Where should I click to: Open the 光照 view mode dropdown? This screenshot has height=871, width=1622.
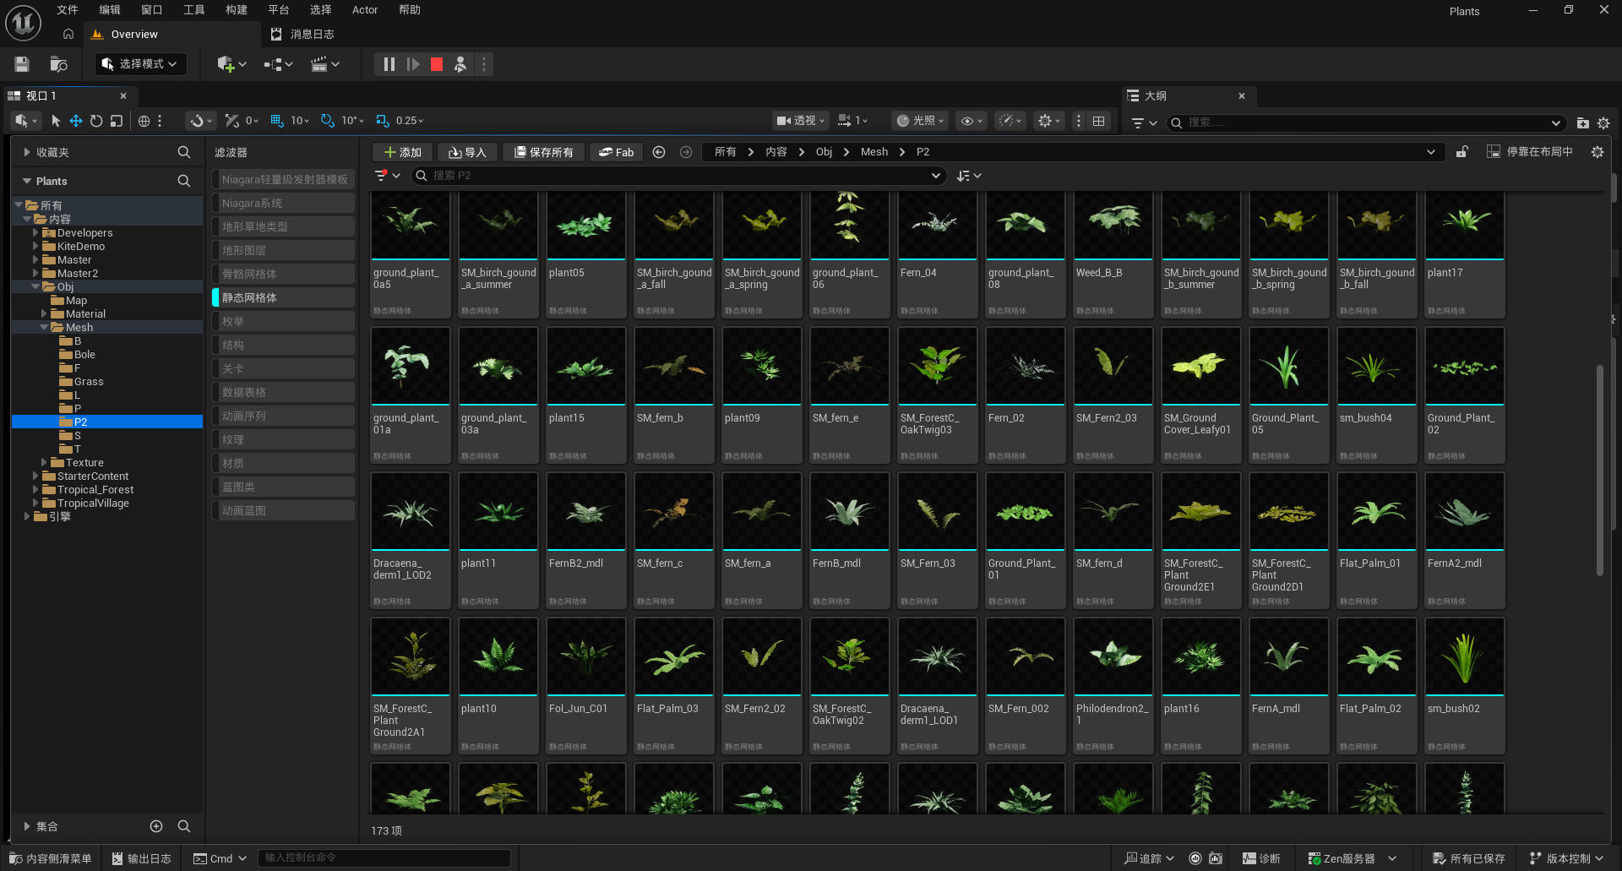(x=921, y=121)
